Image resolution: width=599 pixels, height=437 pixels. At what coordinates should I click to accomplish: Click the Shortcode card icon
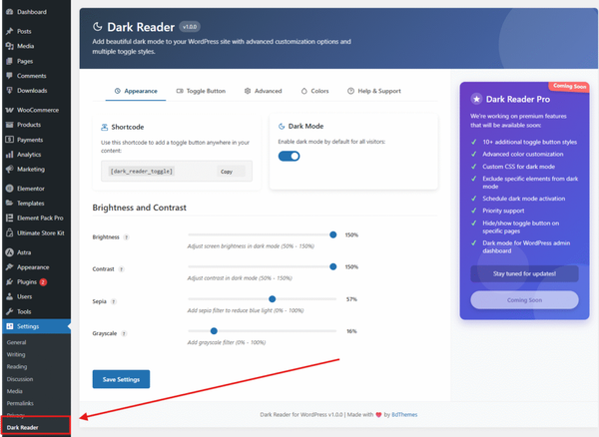[x=104, y=127]
